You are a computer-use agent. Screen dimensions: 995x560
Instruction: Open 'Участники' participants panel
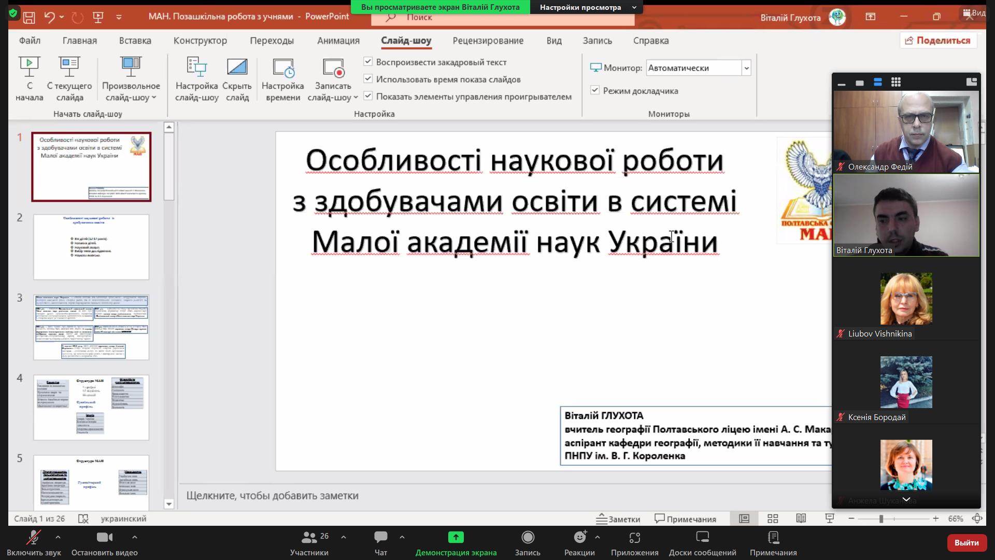(309, 543)
